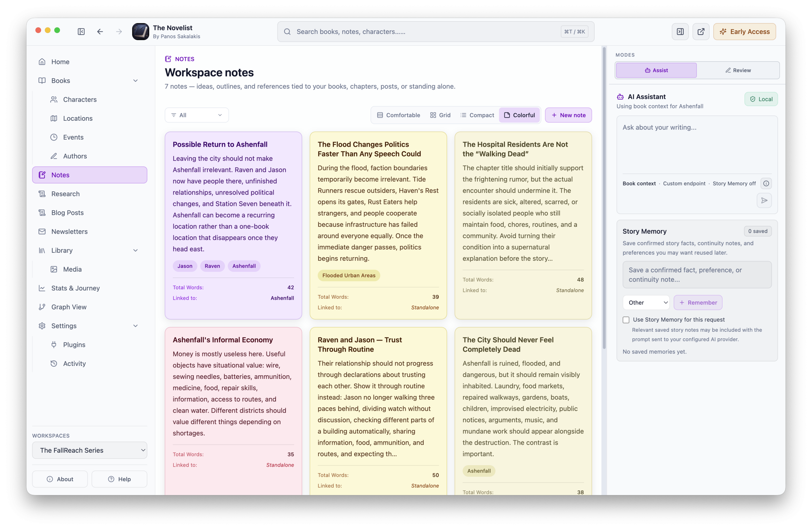
Task: Switch to Compact view
Action: (477, 115)
